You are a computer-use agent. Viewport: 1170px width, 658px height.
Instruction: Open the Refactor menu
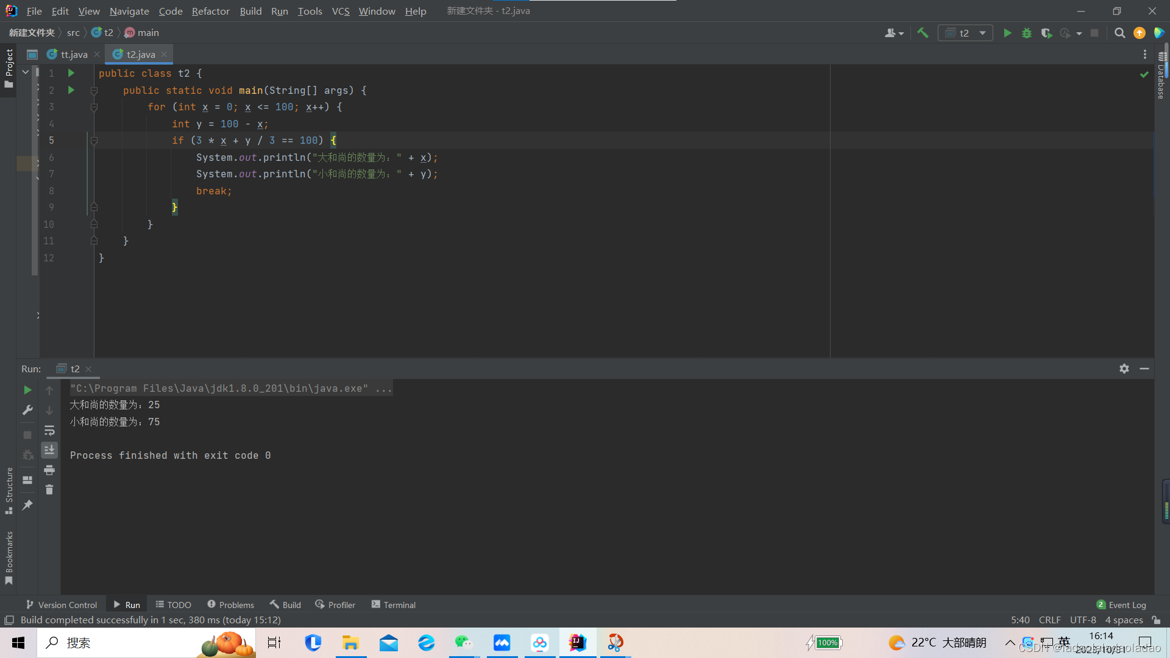pyautogui.click(x=210, y=11)
